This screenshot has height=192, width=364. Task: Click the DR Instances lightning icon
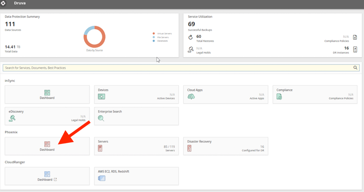click(x=355, y=49)
